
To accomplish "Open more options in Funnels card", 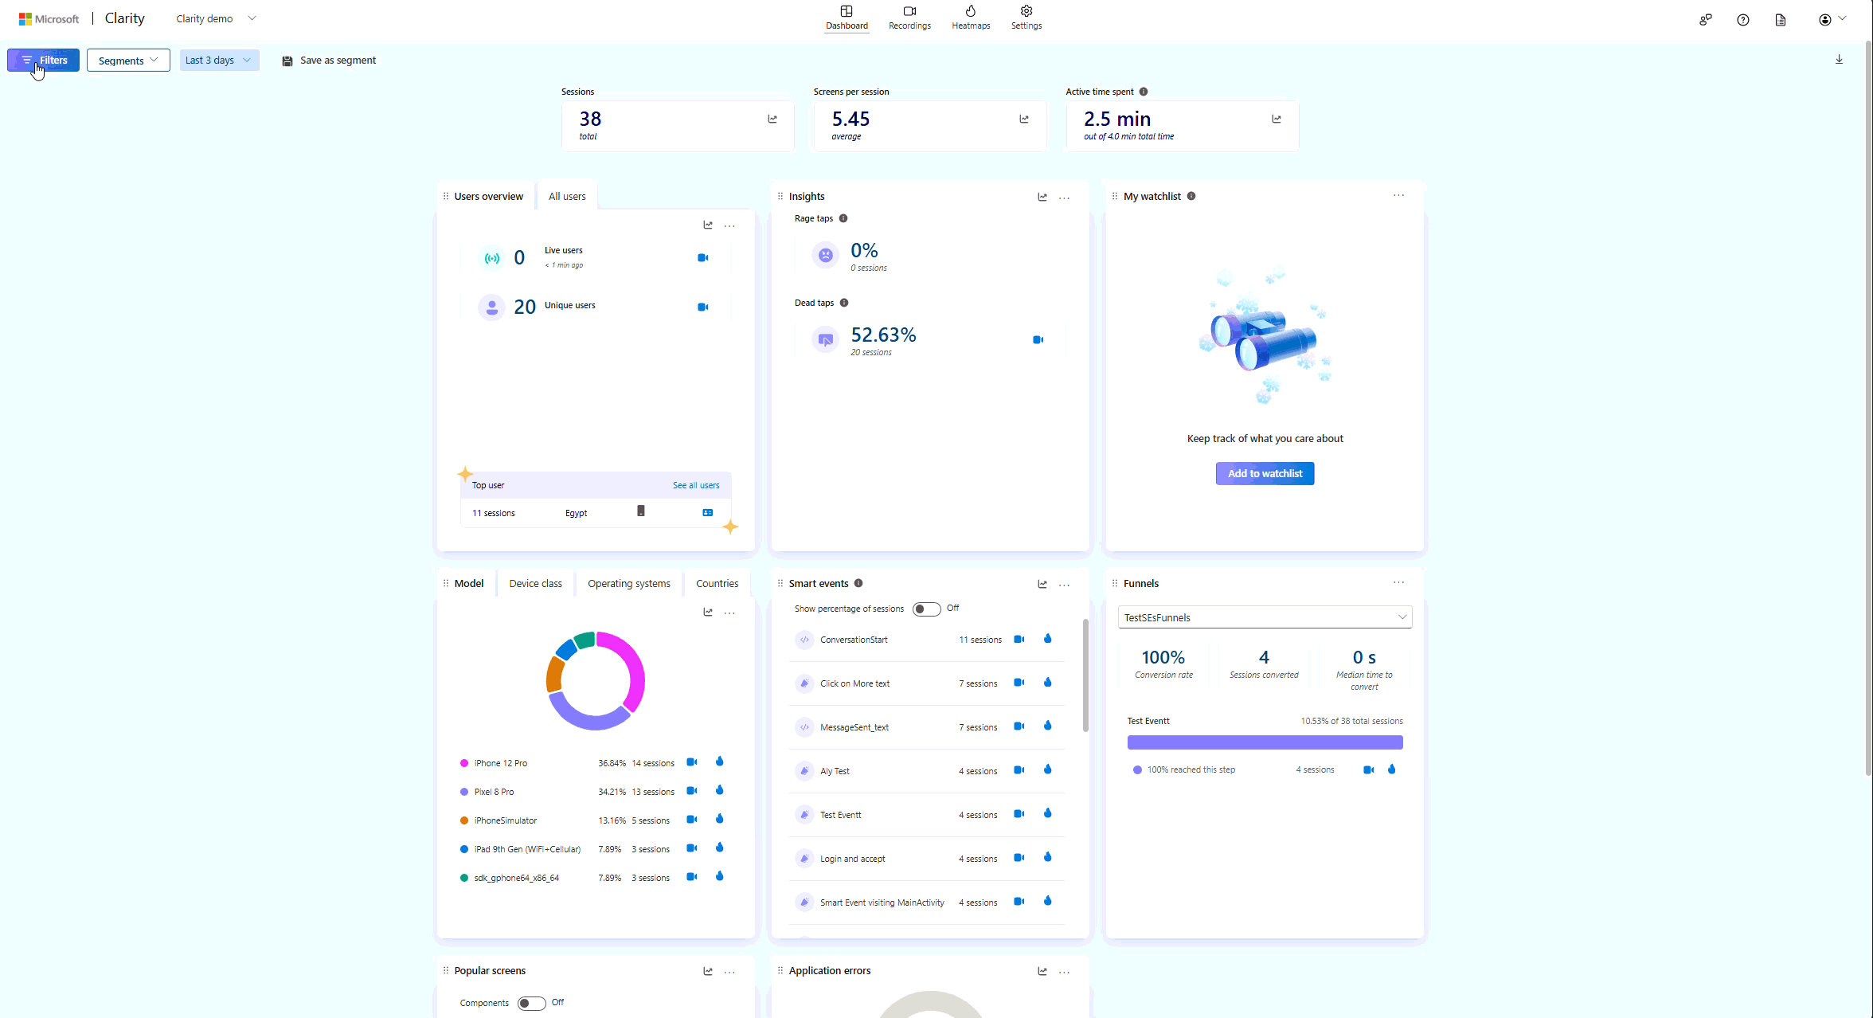I will (x=1398, y=582).
